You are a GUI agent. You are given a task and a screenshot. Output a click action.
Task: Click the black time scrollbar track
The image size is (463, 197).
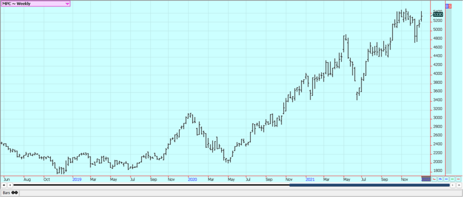[x=151, y=185]
